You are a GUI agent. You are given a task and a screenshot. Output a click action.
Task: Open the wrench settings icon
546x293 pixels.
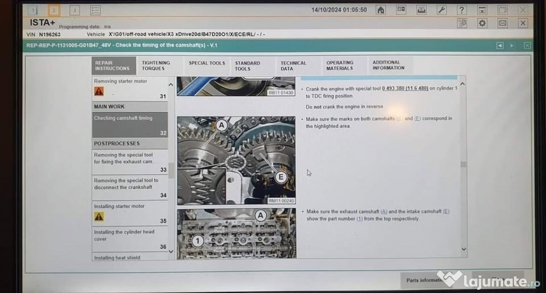441,10
